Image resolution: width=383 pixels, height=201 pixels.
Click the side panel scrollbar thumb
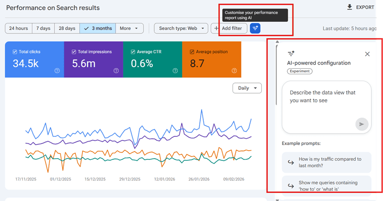[277, 74]
